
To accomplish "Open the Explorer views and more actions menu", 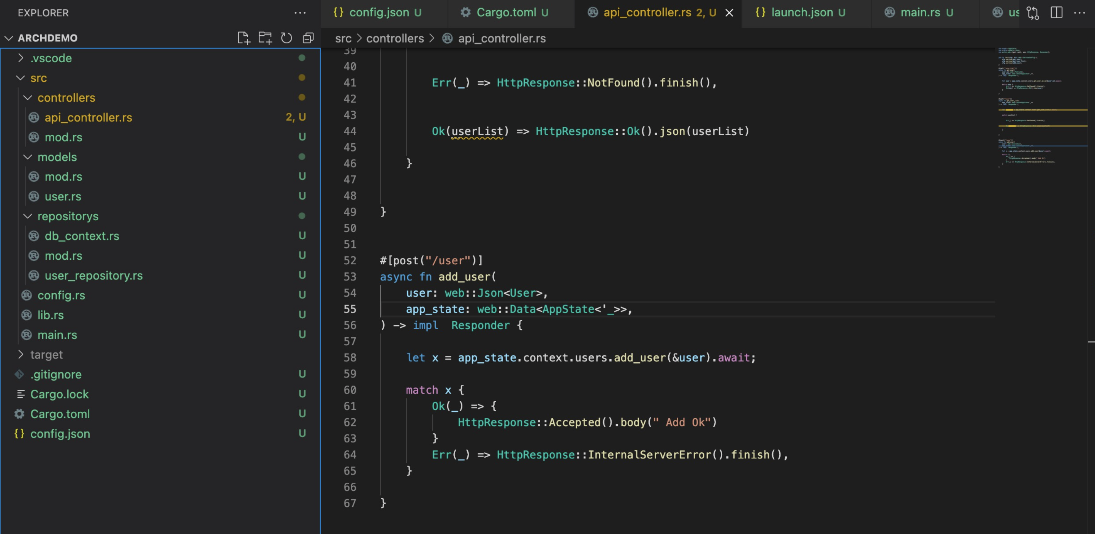I will tap(300, 13).
